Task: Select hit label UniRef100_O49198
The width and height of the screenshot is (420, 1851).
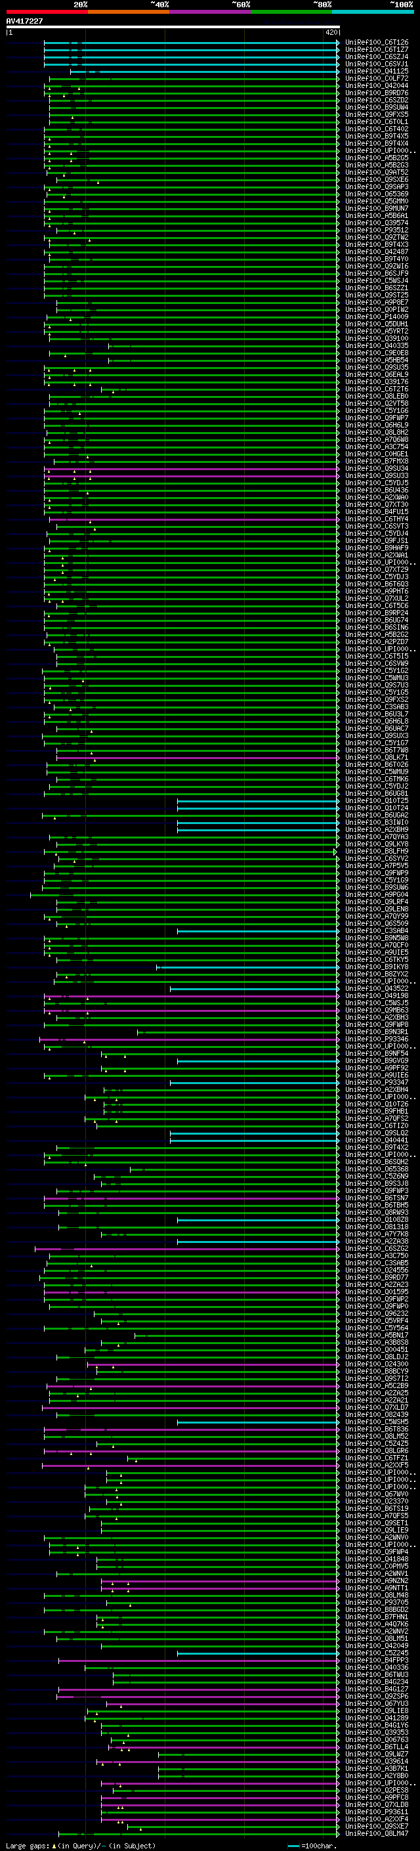Action: coord(376,996)
